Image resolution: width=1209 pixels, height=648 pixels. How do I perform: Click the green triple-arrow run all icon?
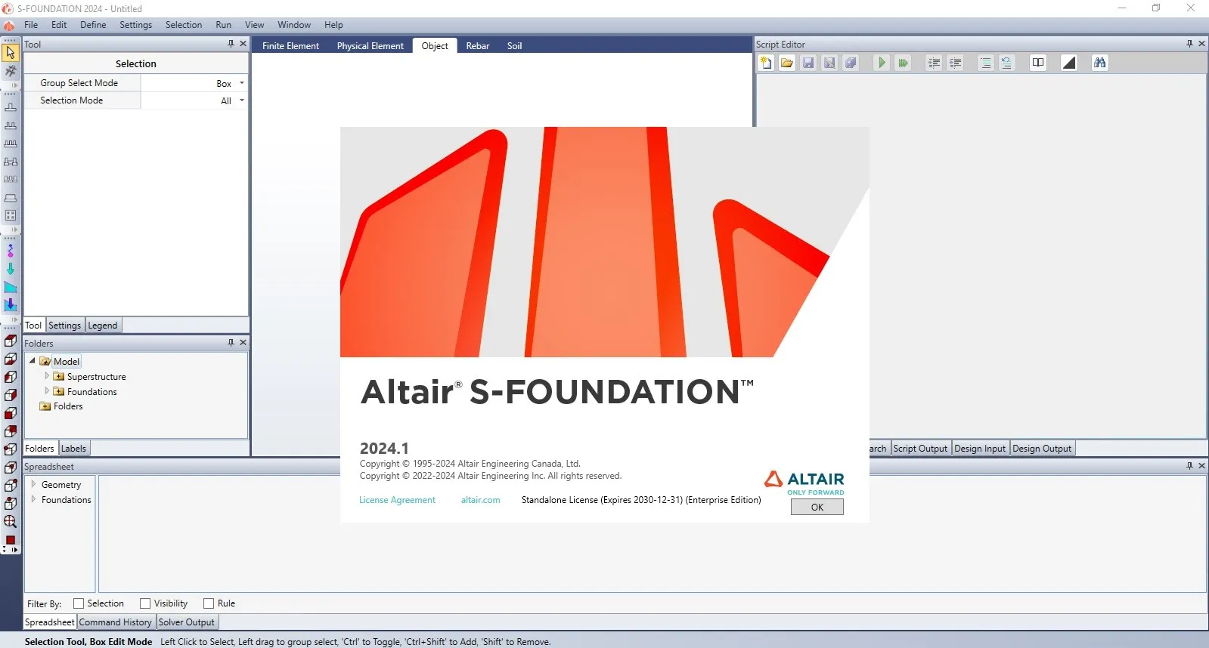coord(903,63)
